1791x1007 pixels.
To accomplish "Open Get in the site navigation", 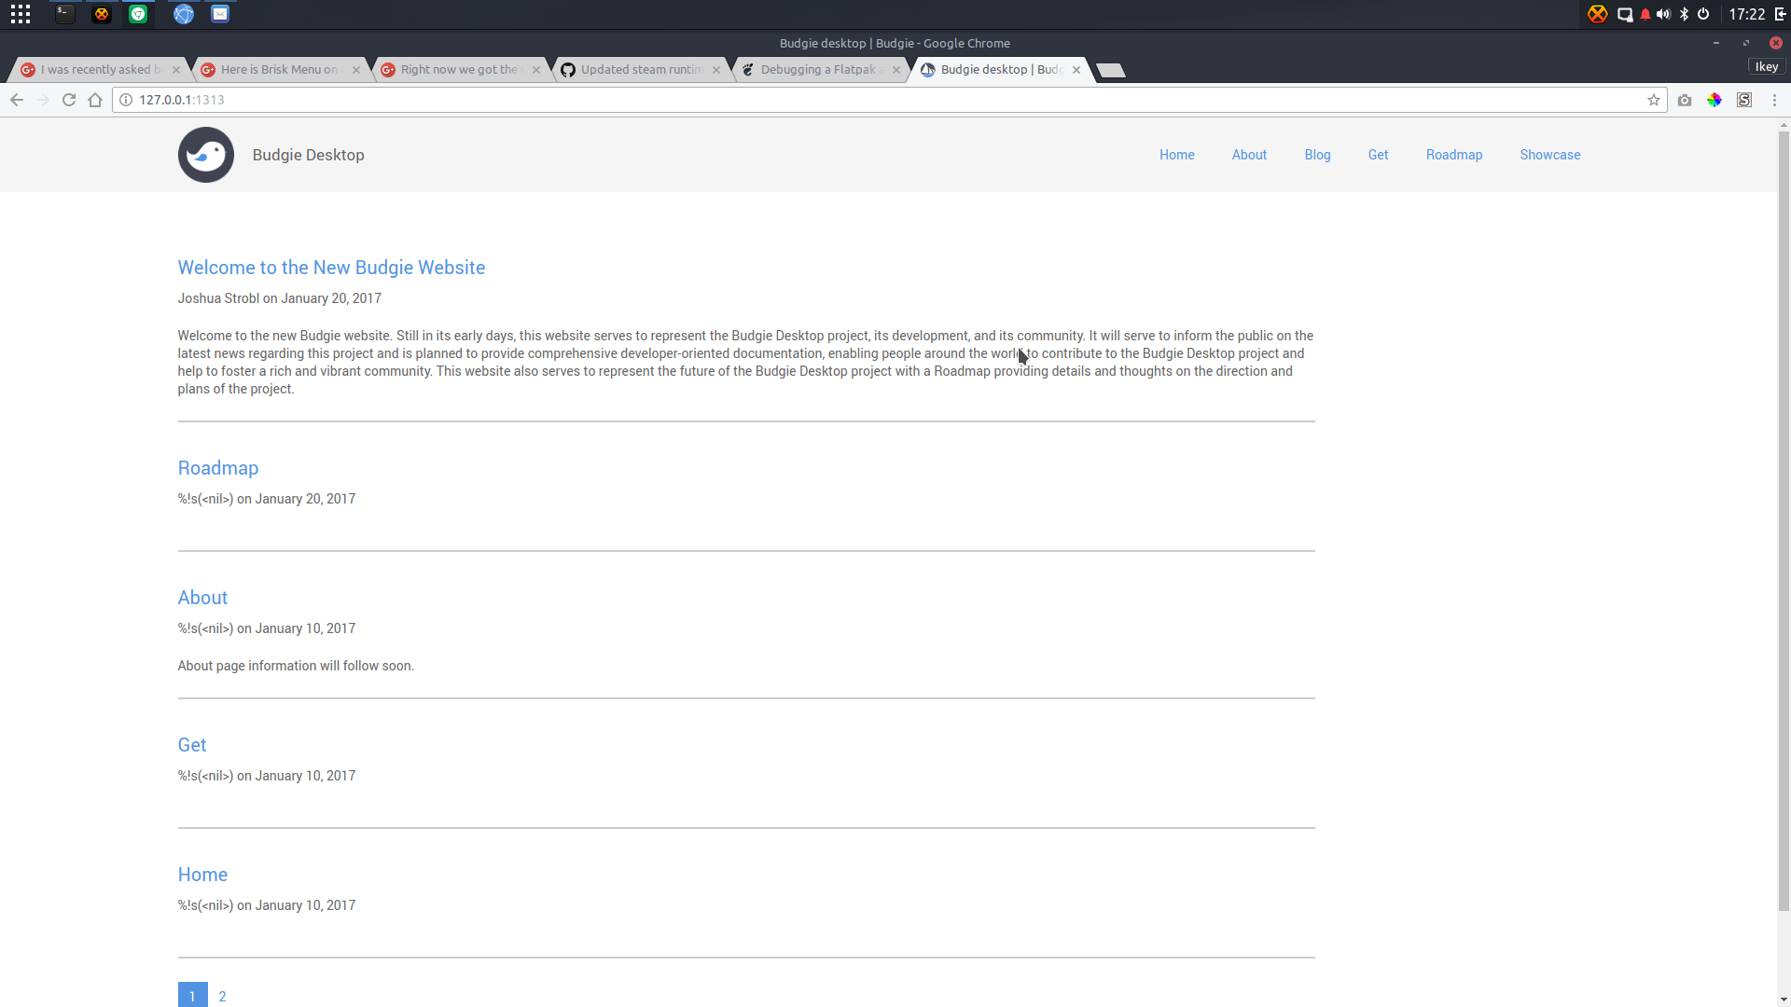I will pyautogui.click(x=1378, y=155).
